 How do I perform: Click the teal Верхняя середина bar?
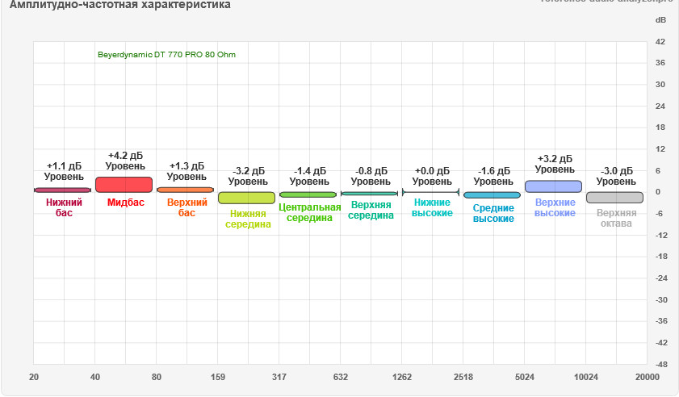click(x=370, y=194)
